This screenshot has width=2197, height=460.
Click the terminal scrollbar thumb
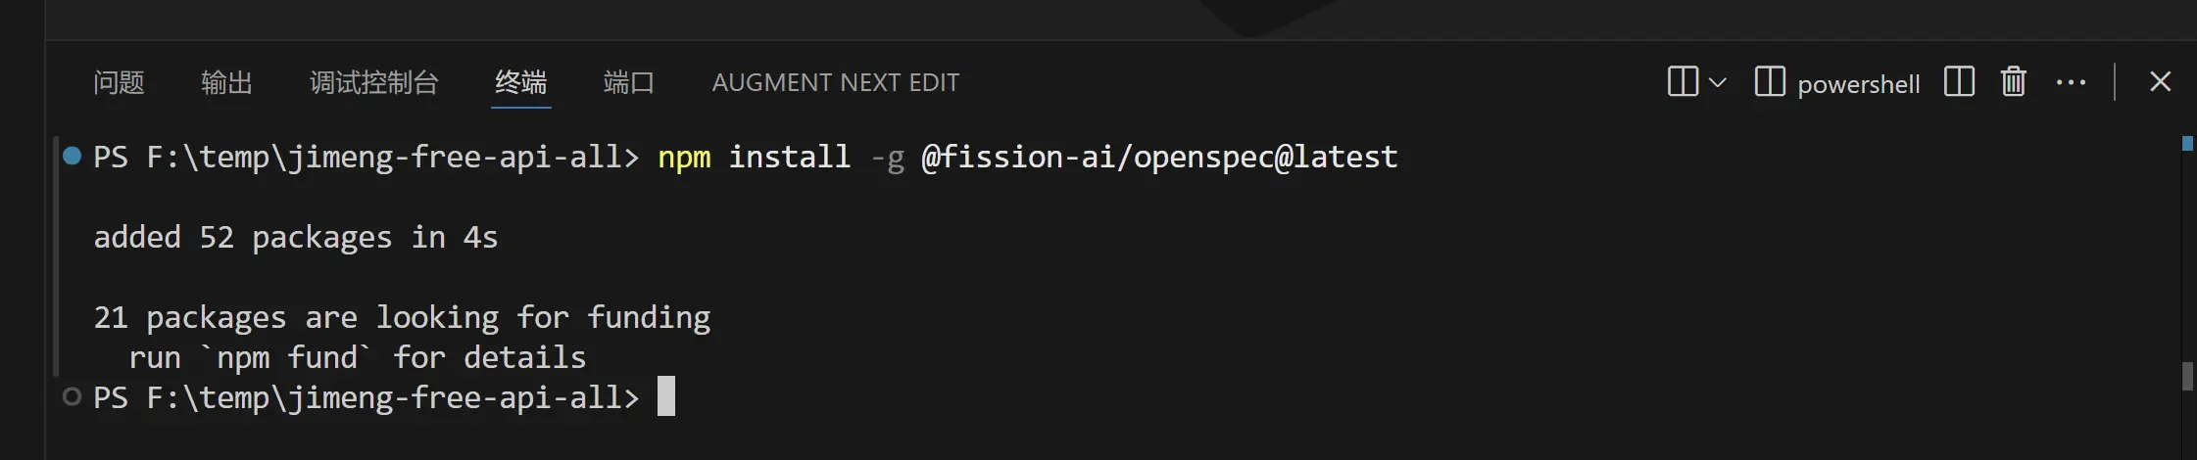pyautogui.click(x=2187, y=377)
